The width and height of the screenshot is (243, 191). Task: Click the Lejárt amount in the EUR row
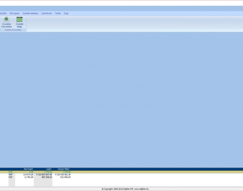point(48,172)
